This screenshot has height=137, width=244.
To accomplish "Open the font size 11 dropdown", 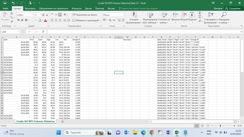I will tap(40, 15).
